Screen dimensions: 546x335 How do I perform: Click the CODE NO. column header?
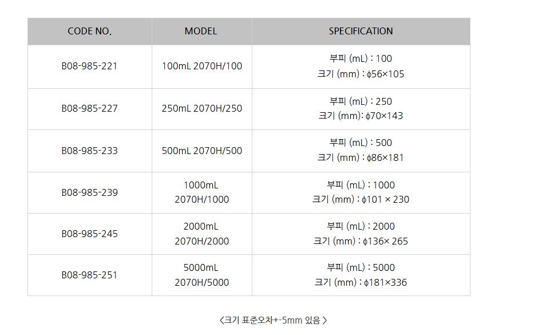[89, 31]
